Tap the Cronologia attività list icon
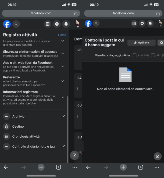The image size is (164, 178). pos(6,136)
